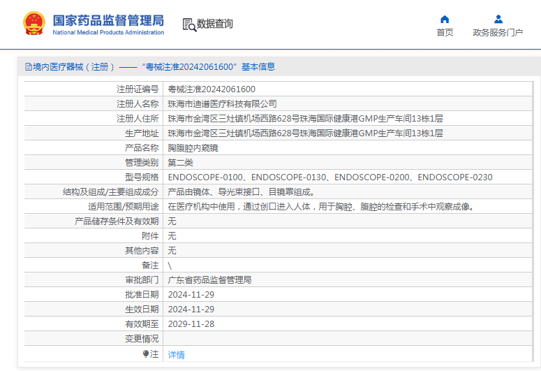Click the 审批部门 label

click(142, 279)
